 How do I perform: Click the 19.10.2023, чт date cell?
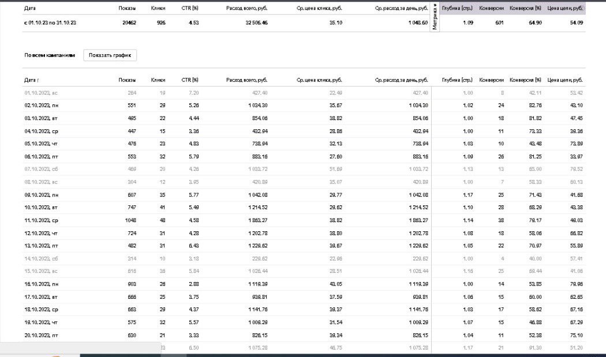coord(41,322)
